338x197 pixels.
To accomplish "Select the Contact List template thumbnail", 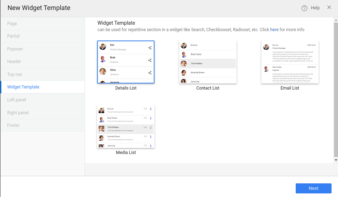I will [x=208, y=62].
